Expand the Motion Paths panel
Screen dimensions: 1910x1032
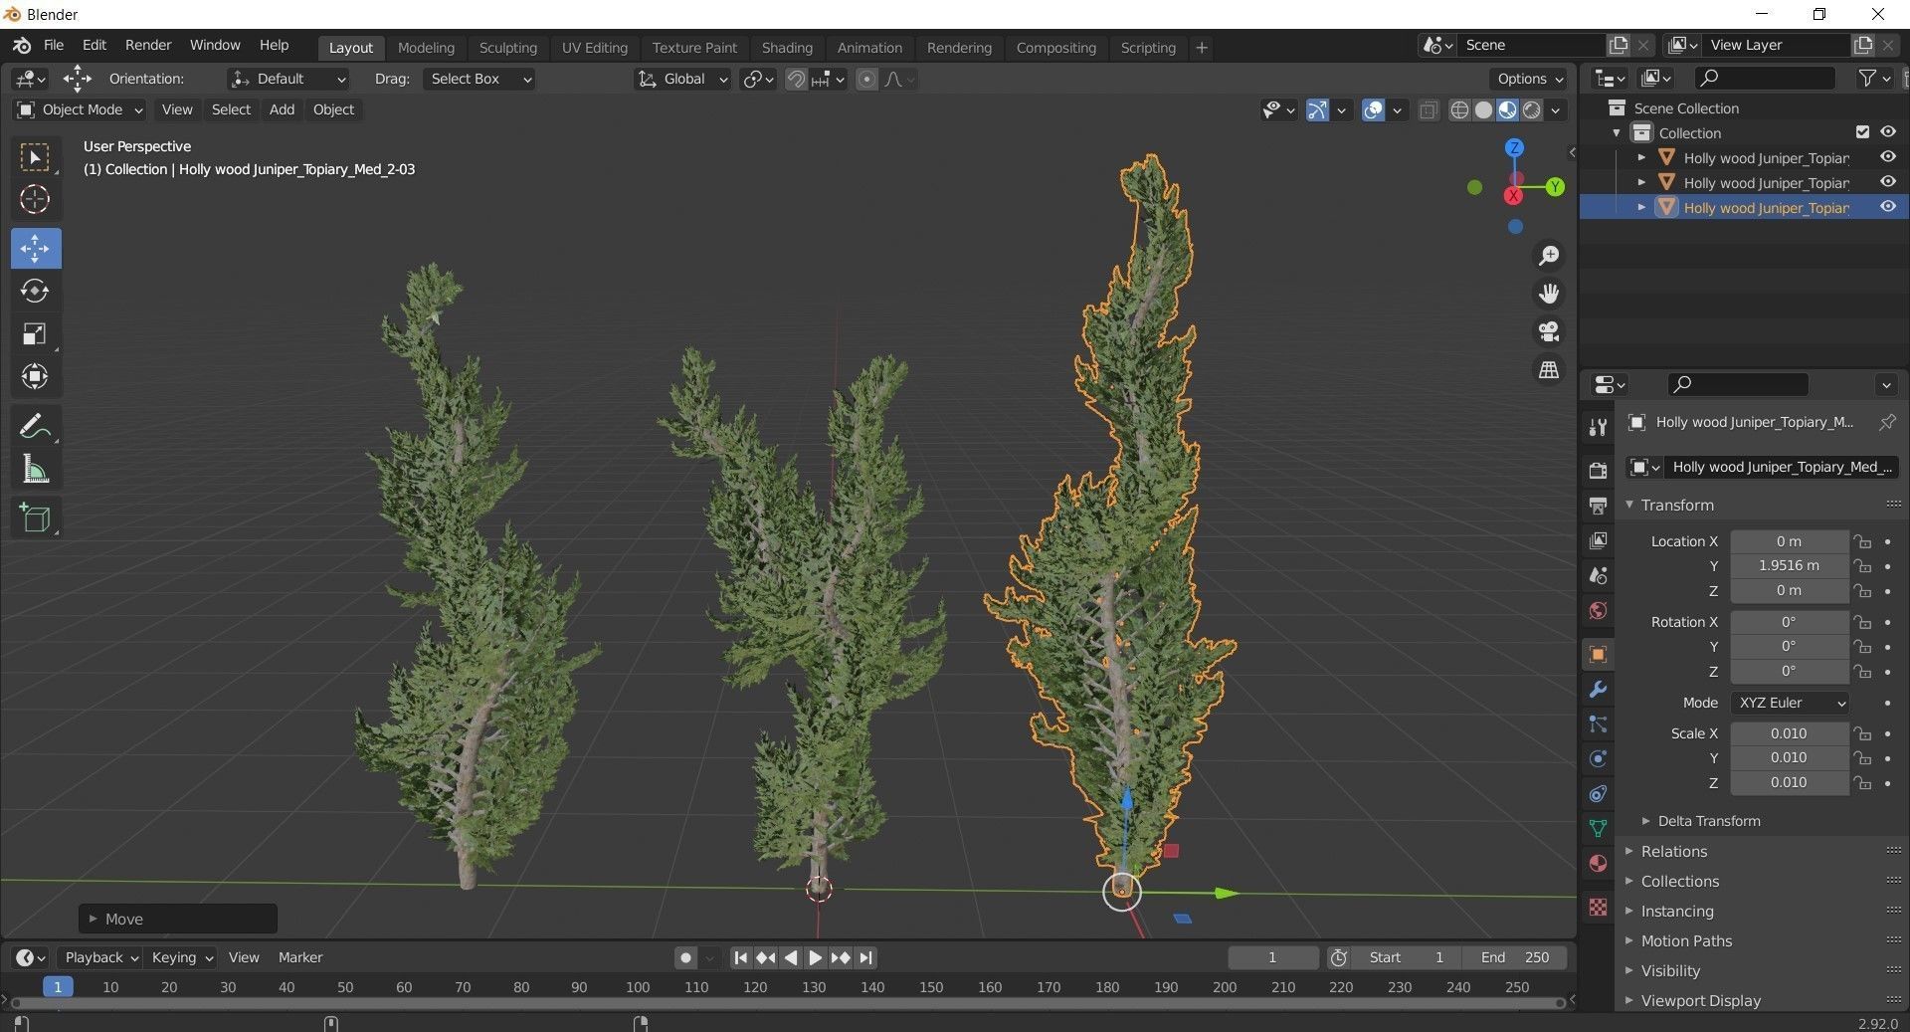pos(1684,941)
